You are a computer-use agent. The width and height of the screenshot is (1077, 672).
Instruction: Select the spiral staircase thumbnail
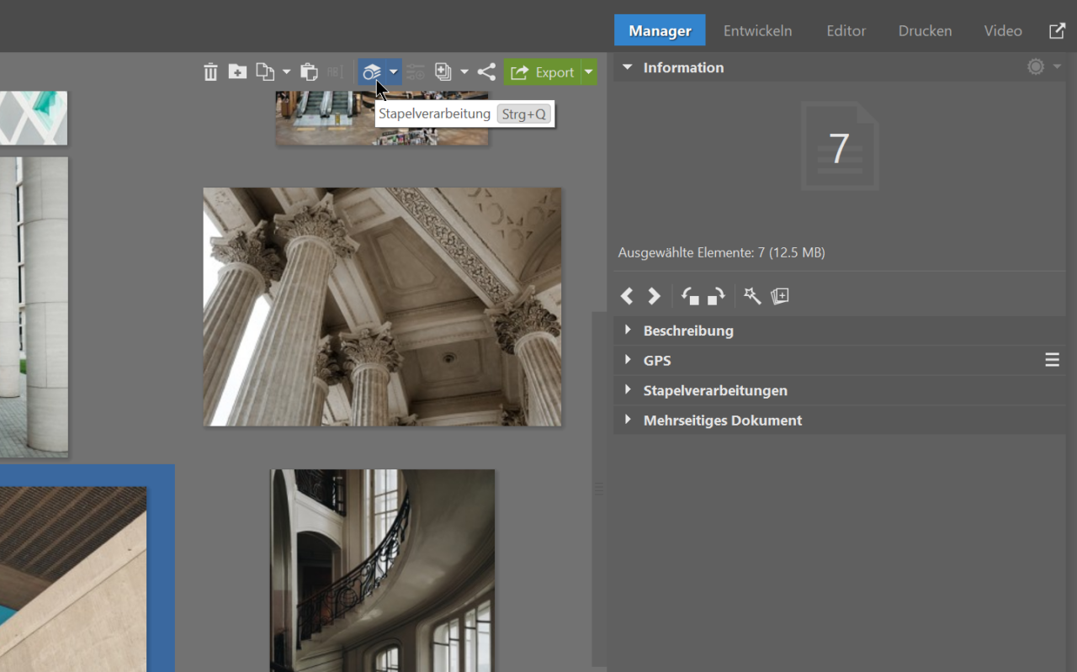(x=382, y=570)
